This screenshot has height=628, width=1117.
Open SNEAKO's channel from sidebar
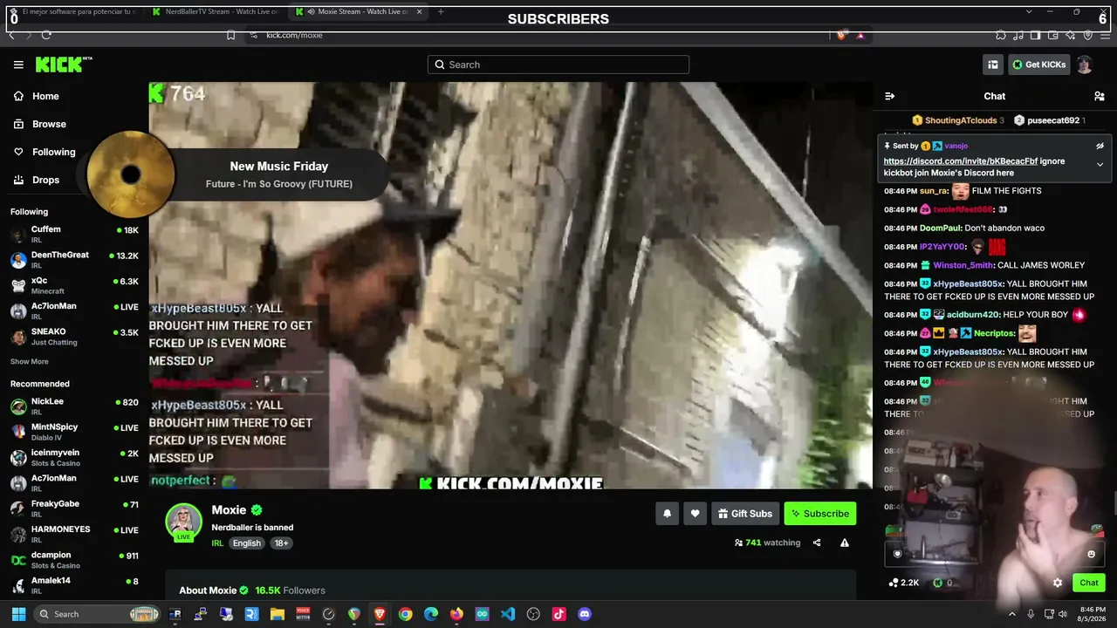point(75,337)
